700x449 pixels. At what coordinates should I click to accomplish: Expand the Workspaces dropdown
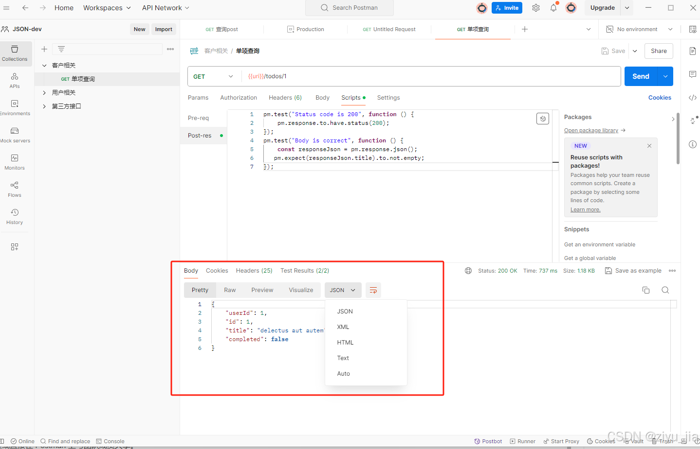pyautogui.click(x=107, y=8)
